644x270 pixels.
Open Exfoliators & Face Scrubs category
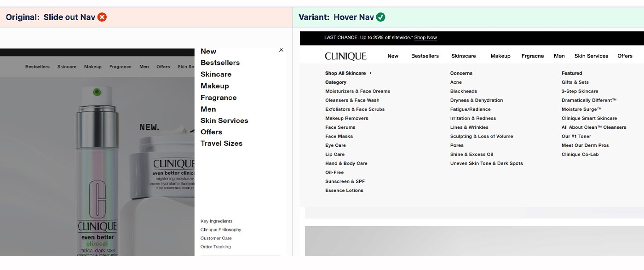(355, 109)
